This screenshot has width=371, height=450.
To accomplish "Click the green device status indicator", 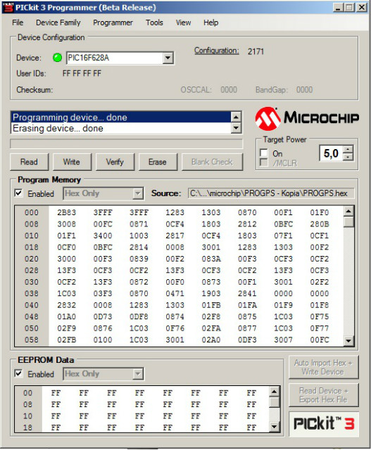I will (x=58, y=58).
